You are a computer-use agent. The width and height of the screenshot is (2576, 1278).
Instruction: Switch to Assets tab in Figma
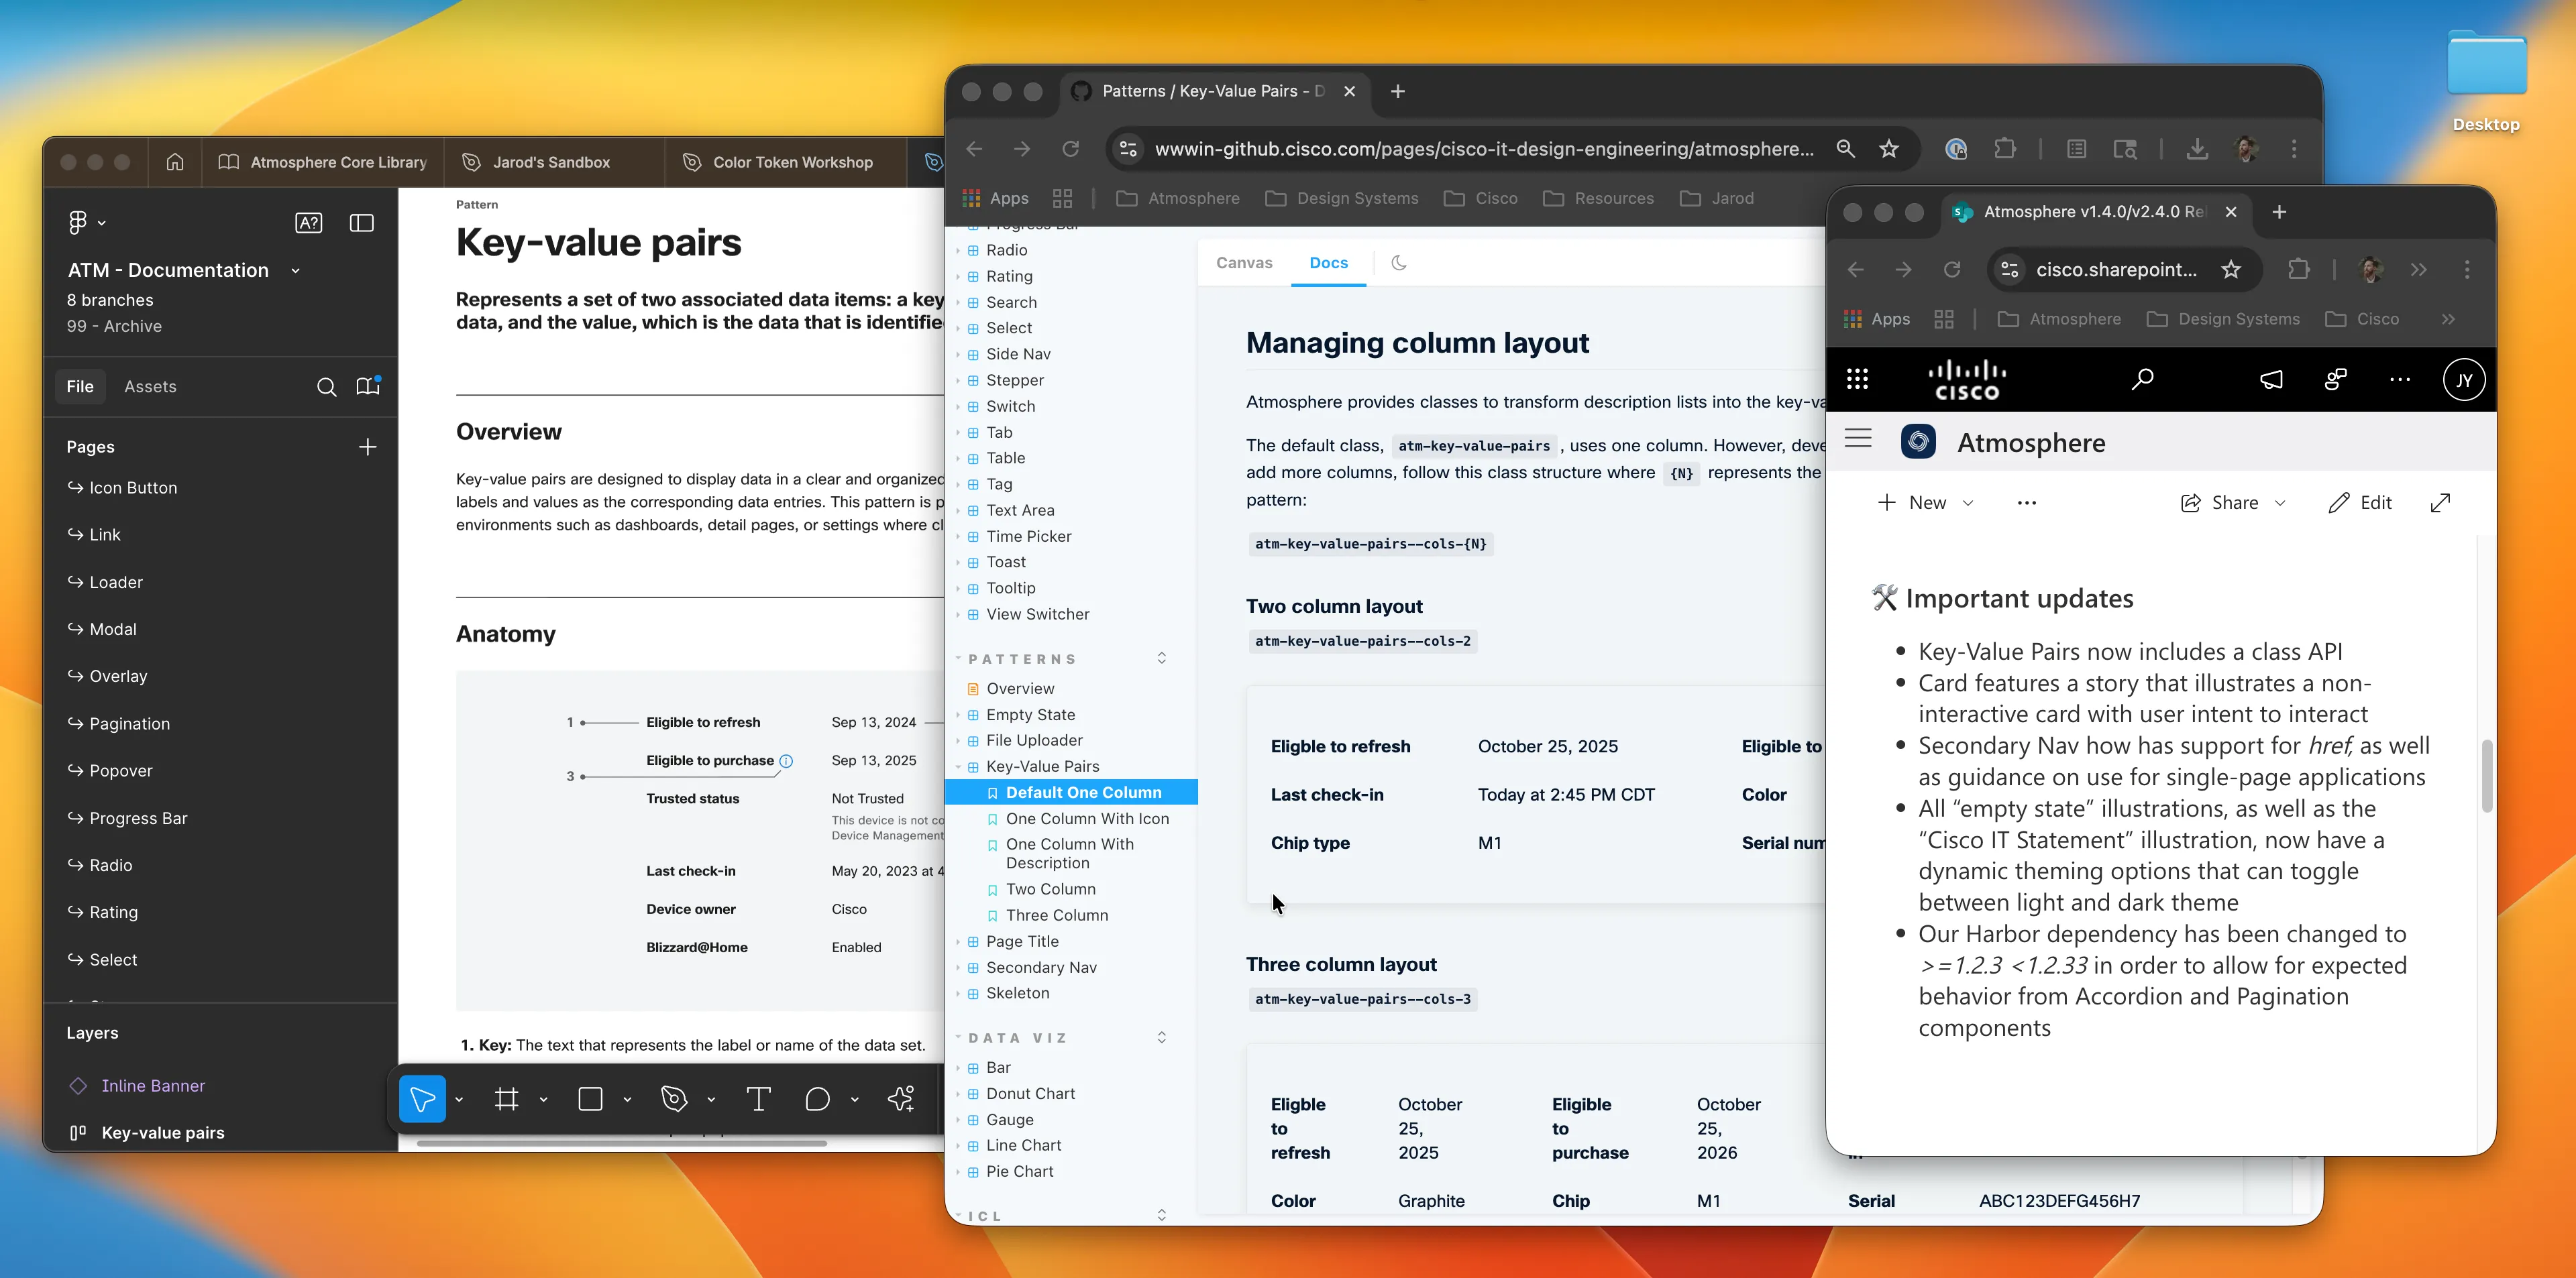coord(150,387)
